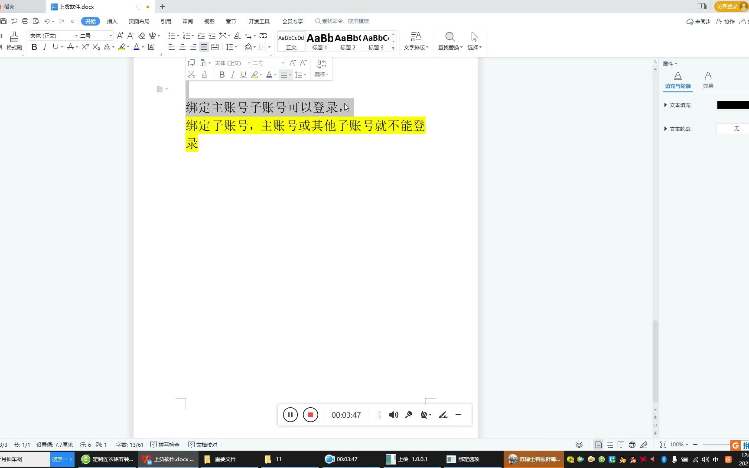Stop the screen recording with red button
The width and height of the screenshot is (749, 468).
click(310, 415)
